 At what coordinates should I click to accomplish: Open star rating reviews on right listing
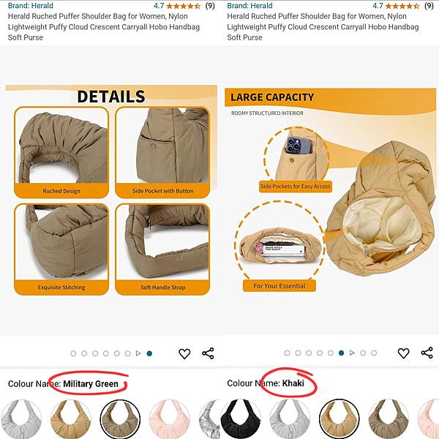pos(402,6)
